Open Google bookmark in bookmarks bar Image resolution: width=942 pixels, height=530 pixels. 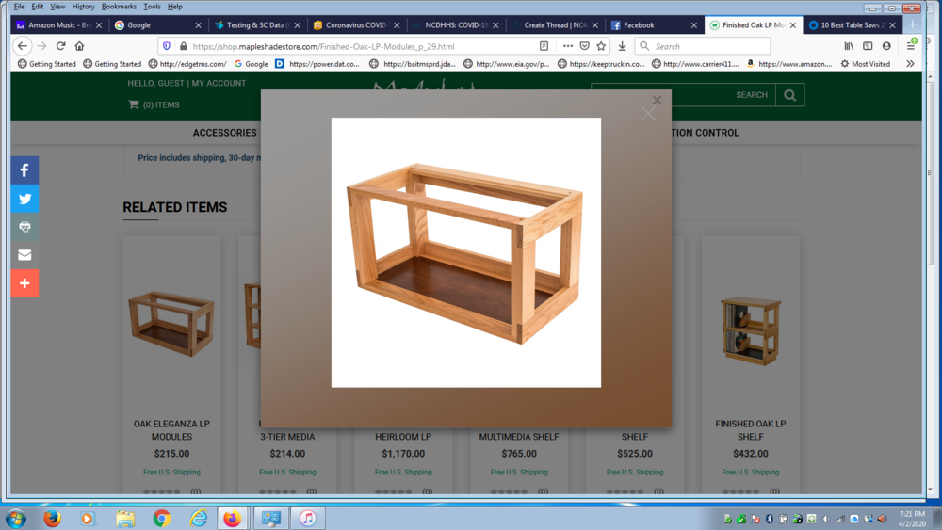252,64
